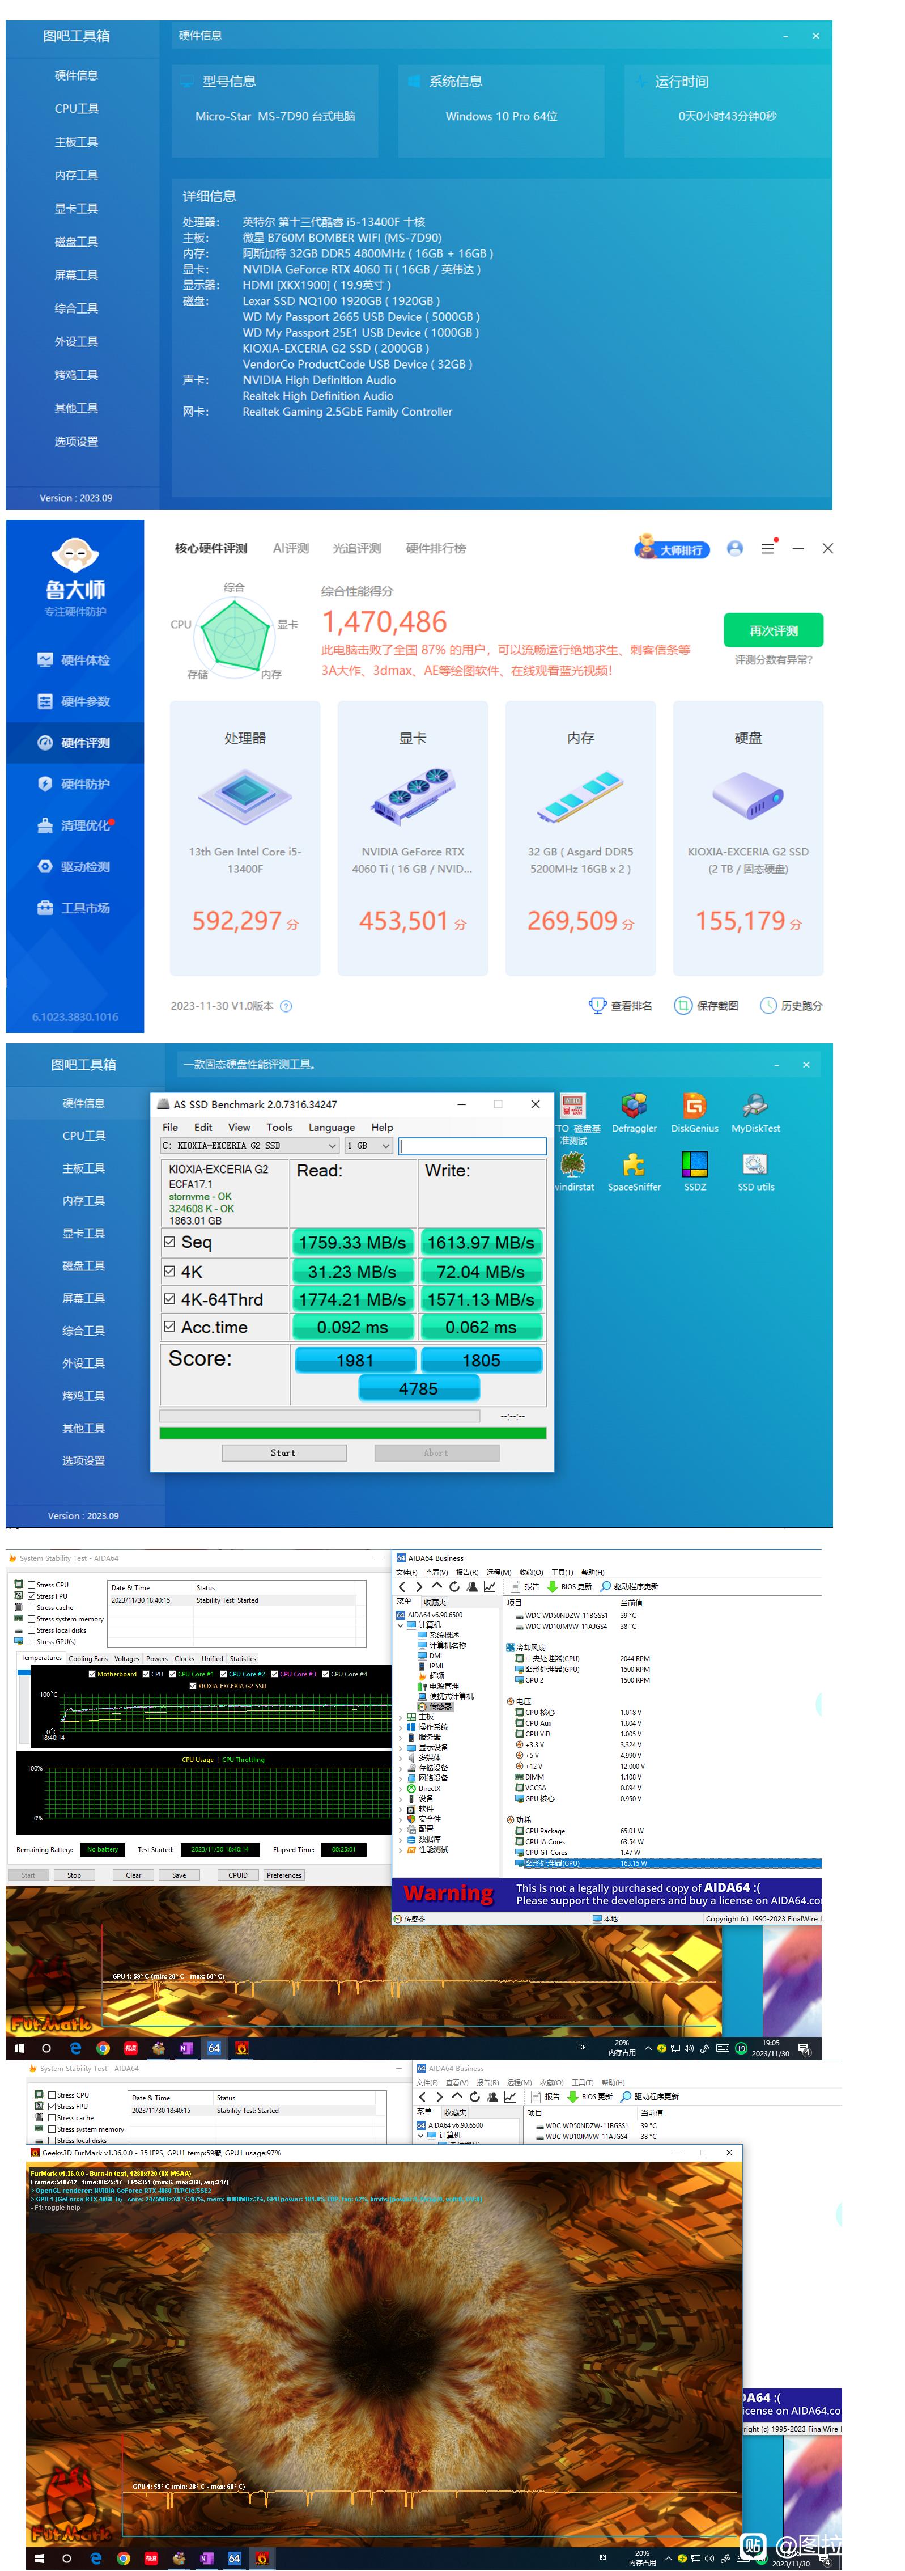Click the grey test progress bar above Start
905x2571 pixels.
319,1416
